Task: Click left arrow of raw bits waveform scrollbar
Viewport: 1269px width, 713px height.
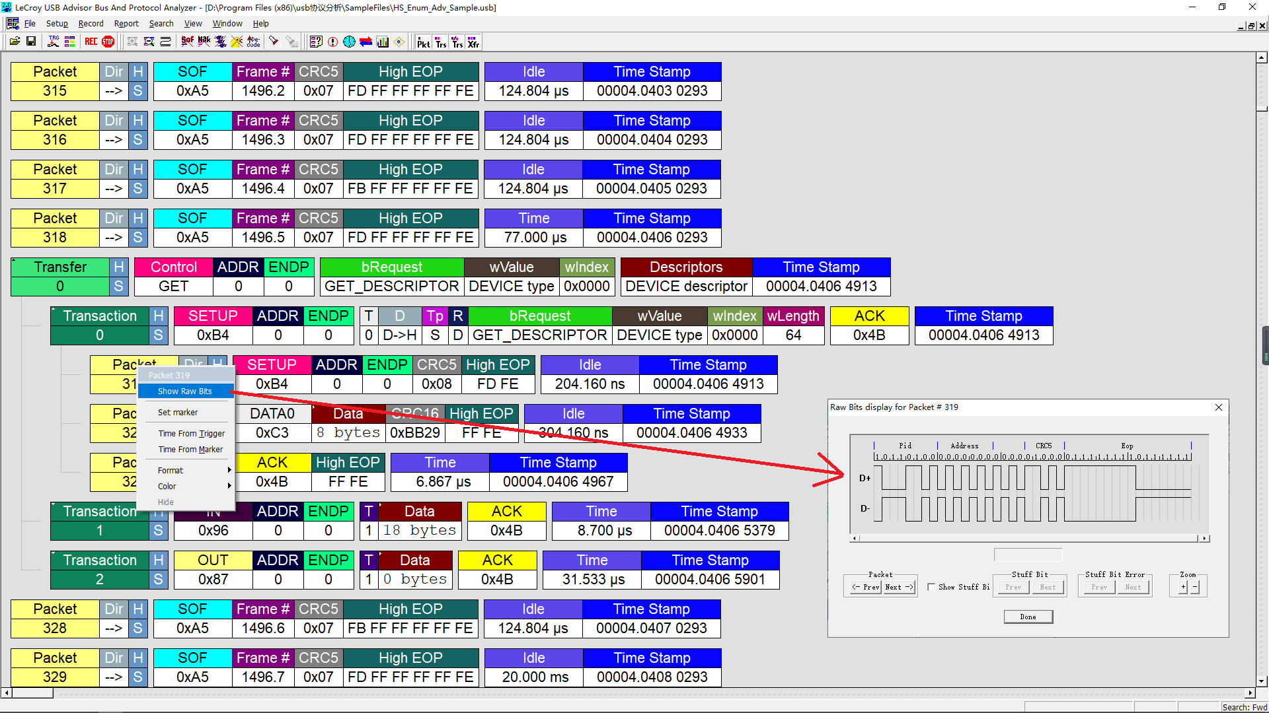Action: [855, 539]
